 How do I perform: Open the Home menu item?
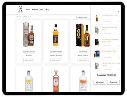pyautogui.click(x=28, y=10)
